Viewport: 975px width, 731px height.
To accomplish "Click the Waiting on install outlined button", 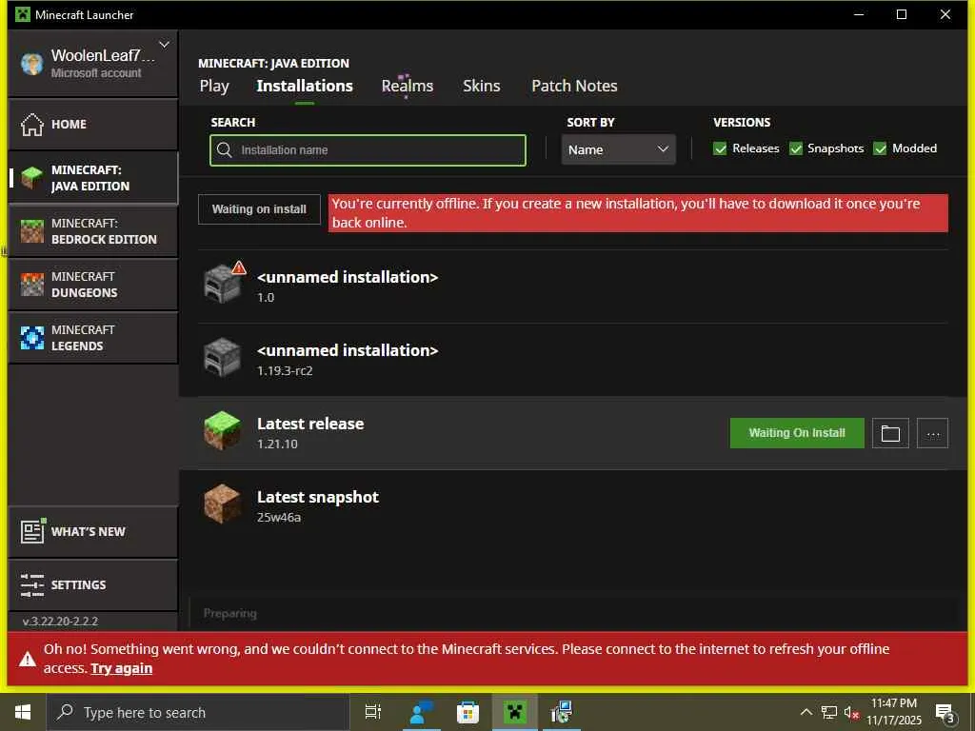I will click(259, 209).
